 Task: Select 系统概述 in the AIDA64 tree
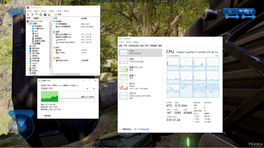click(37, 26)
